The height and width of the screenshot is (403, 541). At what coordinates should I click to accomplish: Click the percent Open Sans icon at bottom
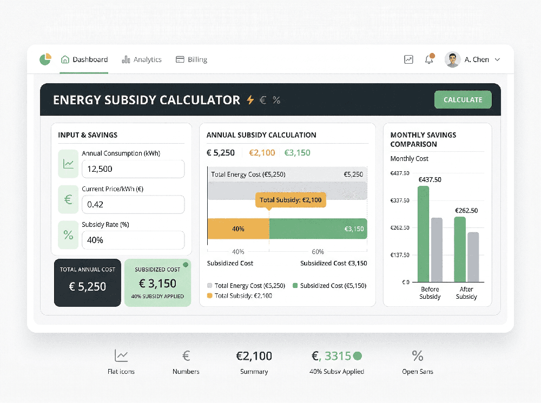pos(418,356)
